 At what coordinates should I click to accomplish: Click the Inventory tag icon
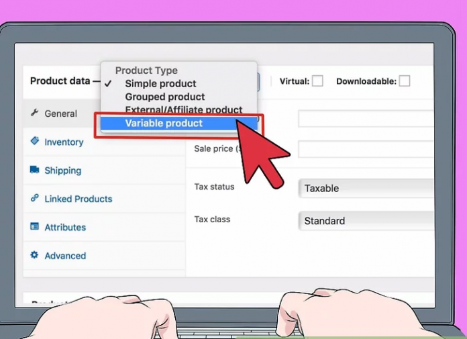click(34, 142)
